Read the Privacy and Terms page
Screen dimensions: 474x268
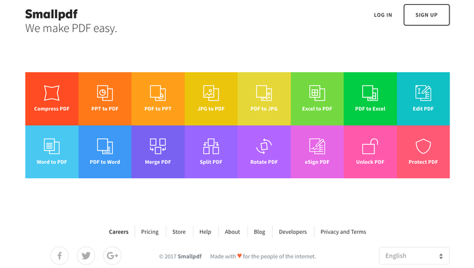[x=343, y=232]
